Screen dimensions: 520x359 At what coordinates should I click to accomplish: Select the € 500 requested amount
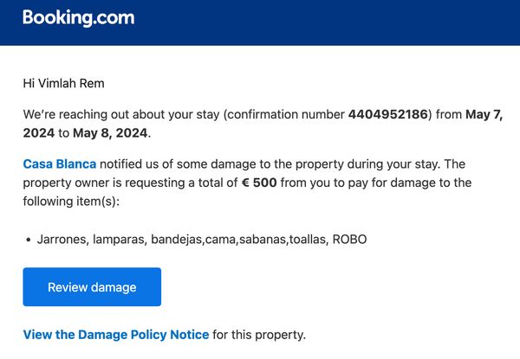pos(259,183)
